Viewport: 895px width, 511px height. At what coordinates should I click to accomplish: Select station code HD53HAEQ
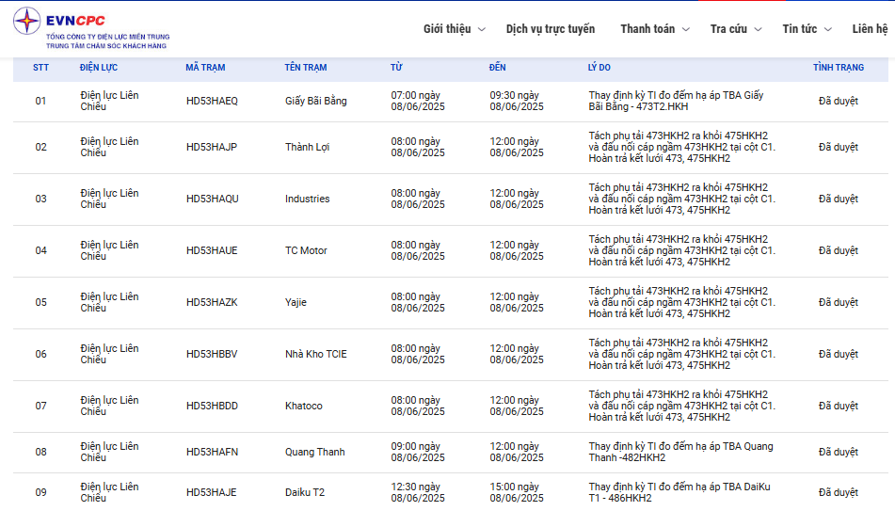click(x=212, y=101)
